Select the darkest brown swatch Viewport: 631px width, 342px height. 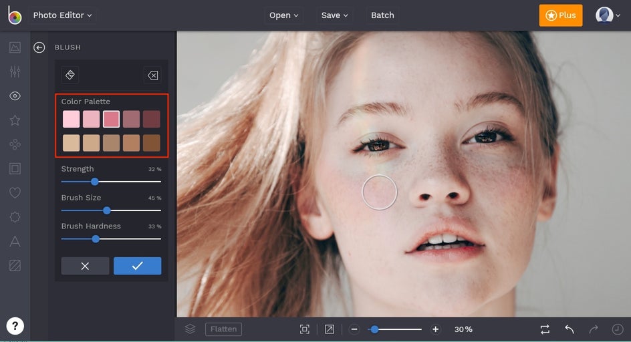point(151,143)
